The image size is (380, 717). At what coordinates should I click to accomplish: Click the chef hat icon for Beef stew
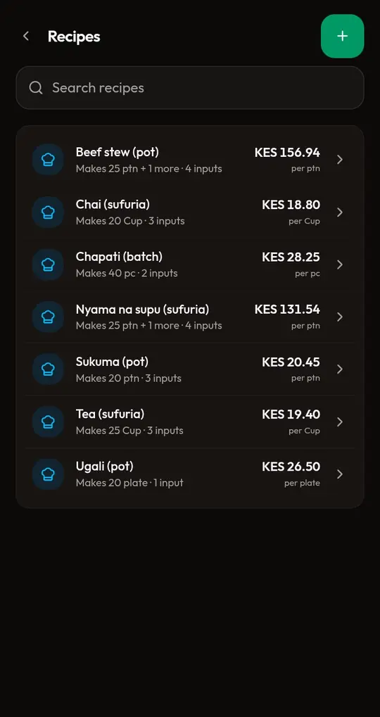pyautogui.click(x=48, y=160)
